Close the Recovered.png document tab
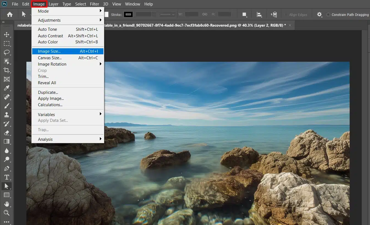The image size is (370, 225). click(x=290, y=25)
